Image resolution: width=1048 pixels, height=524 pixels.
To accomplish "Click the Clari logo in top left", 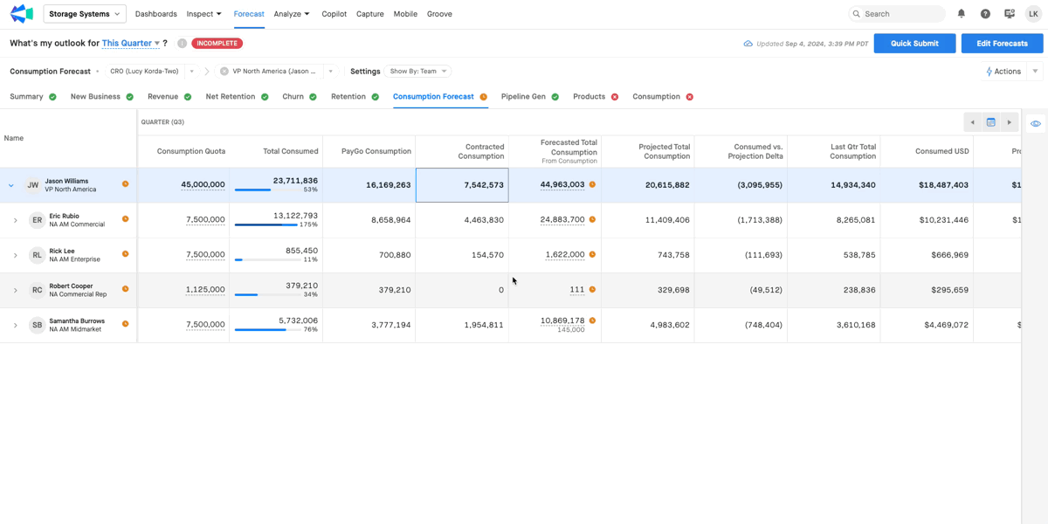I will click(21, 14).
